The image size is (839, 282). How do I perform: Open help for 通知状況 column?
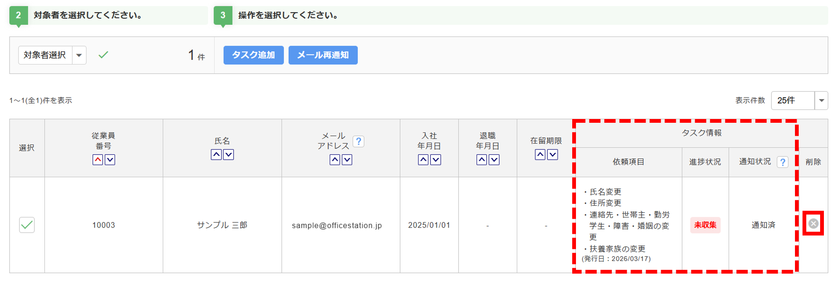click(x=782, y=162)
